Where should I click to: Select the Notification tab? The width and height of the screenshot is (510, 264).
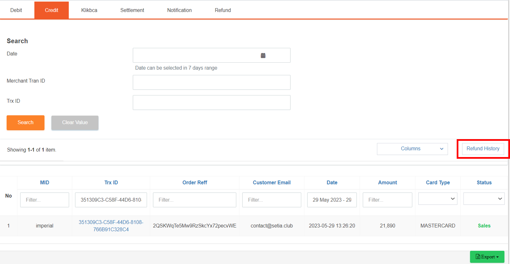(x=179, y=10)
